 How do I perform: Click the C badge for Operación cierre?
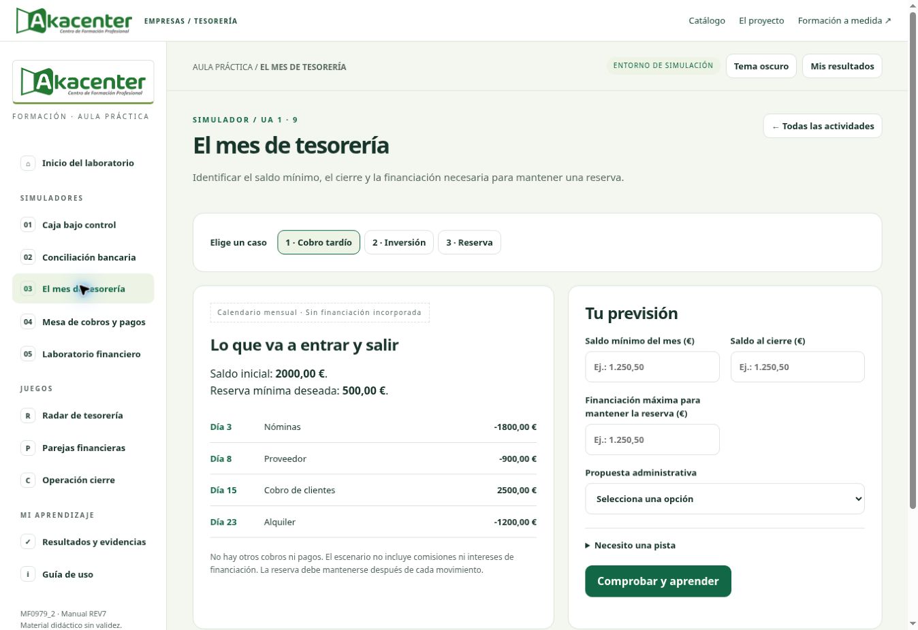pyautogui.click(x=28, y=480)
